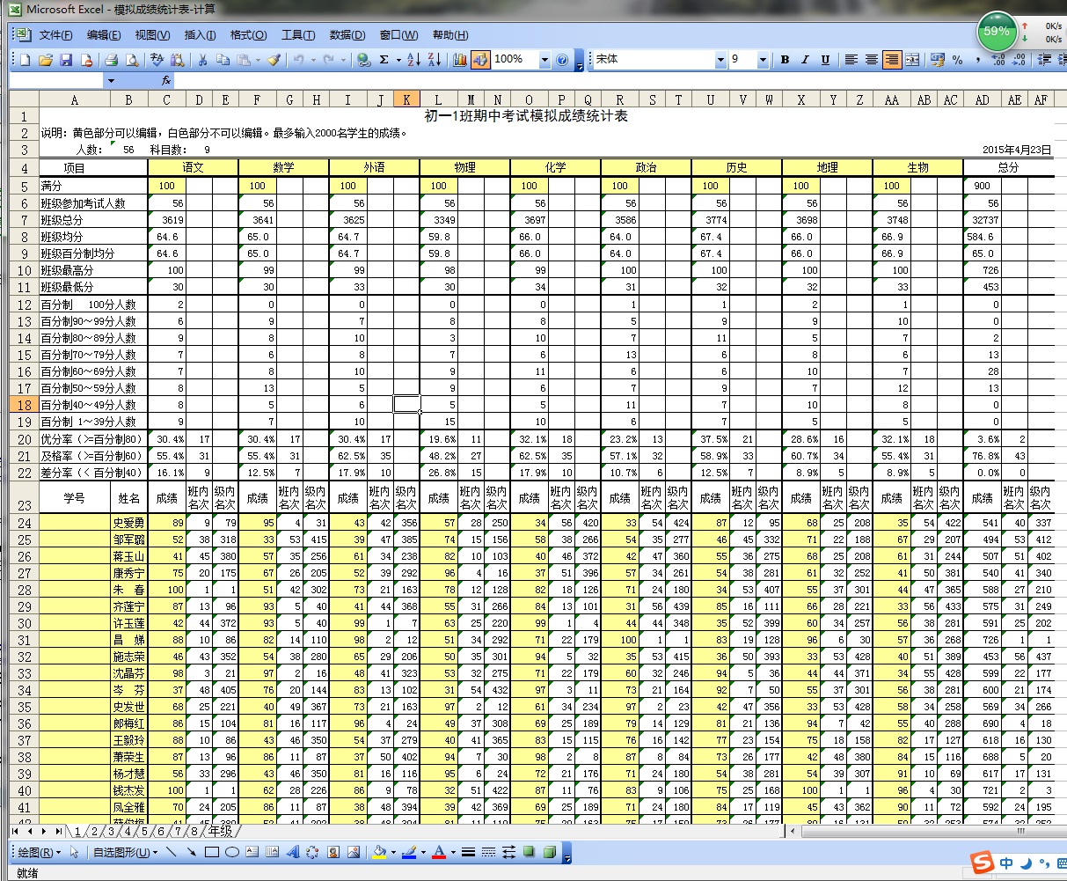Image resolution: width=1067 pixels, height=881 pixels.
Task: Toggle Underline formatting
Action: pos(825,60)
